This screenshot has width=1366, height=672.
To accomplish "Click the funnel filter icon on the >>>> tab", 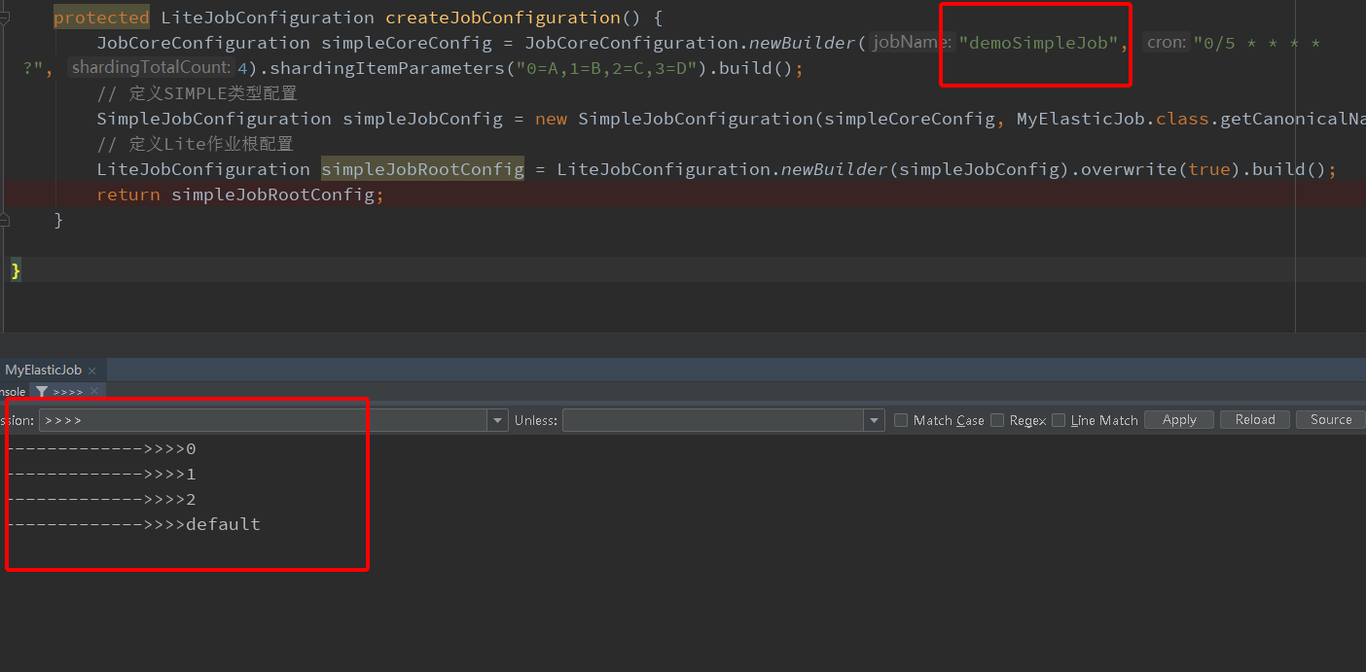I will tap(42, 392).
